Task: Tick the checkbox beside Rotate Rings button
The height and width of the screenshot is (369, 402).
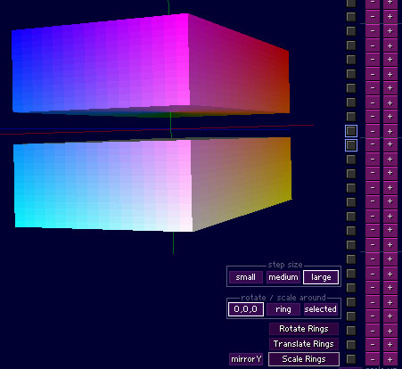Action: (351, 331)
